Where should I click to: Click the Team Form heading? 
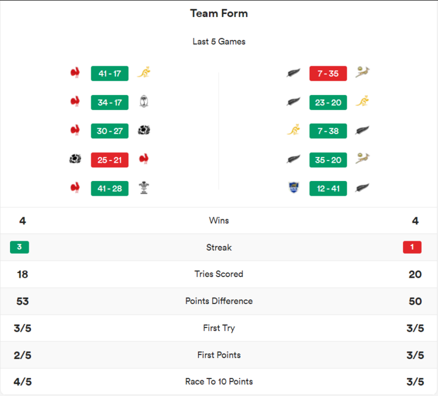tap(219, 13)
